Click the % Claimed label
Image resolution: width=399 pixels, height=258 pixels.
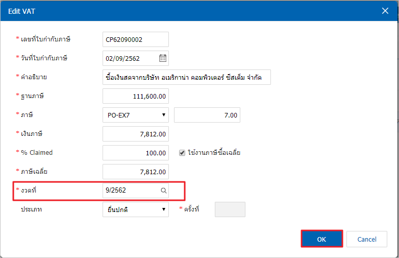[x=37, y=153]
